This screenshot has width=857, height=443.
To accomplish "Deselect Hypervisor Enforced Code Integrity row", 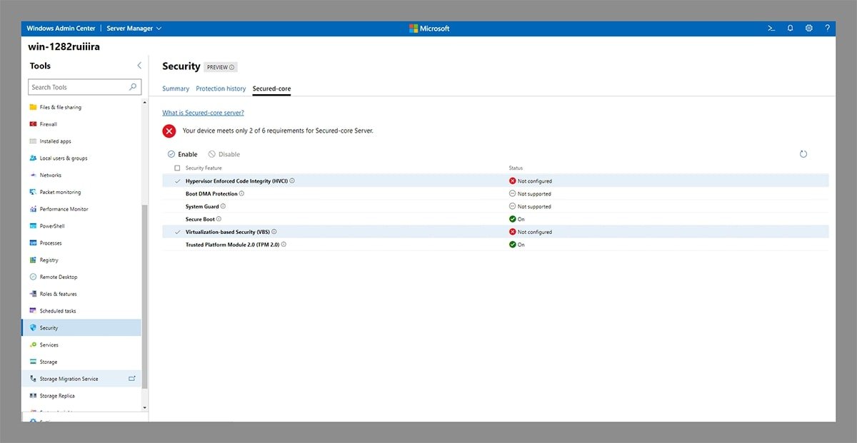I will 177,181.
